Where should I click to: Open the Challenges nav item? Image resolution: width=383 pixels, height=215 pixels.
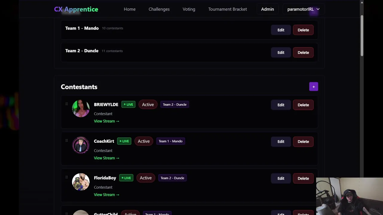[x=159, y=9]
